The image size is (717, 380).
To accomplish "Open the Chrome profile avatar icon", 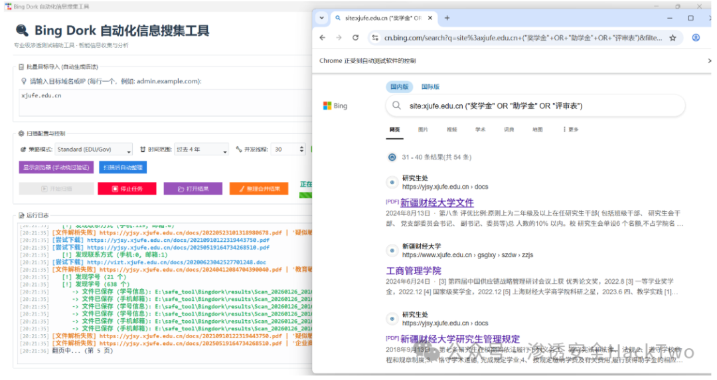I will point(696,38).
